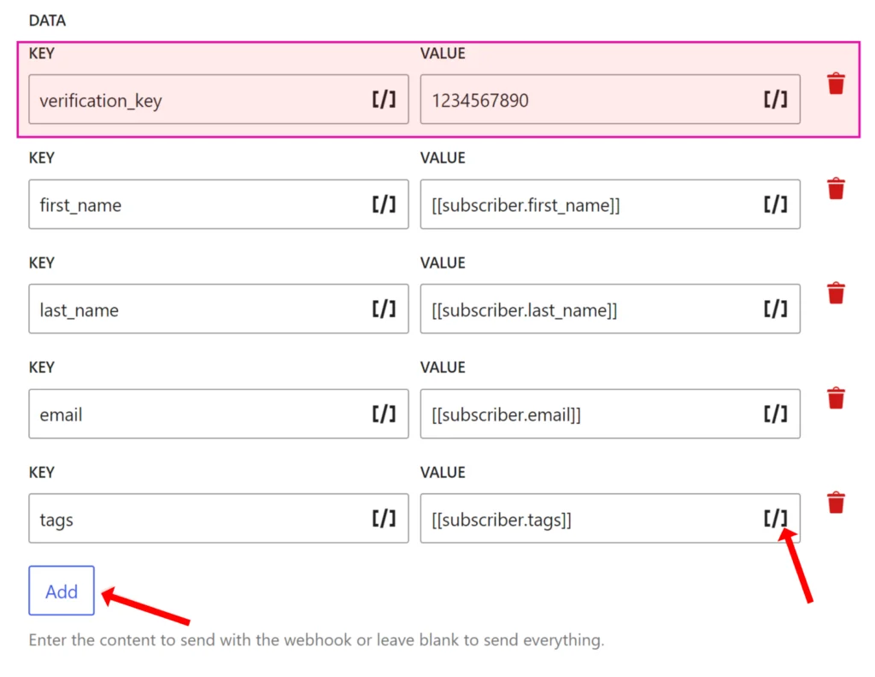Screen dimensions: 875x677
Task: Open merge tag picker for email key
Action: 384,414
